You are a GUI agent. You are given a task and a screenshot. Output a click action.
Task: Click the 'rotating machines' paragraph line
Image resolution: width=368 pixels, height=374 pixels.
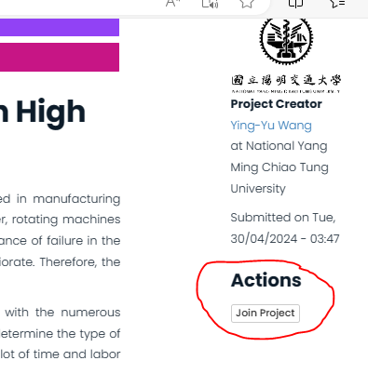[x=61, y=220]
